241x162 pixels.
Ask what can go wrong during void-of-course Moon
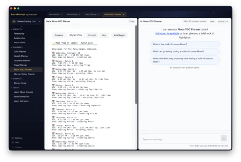tap(185, 51)
